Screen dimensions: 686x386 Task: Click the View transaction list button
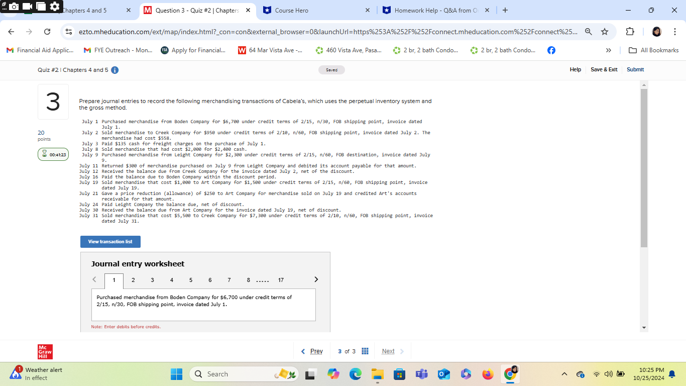[x=110, y=242]
